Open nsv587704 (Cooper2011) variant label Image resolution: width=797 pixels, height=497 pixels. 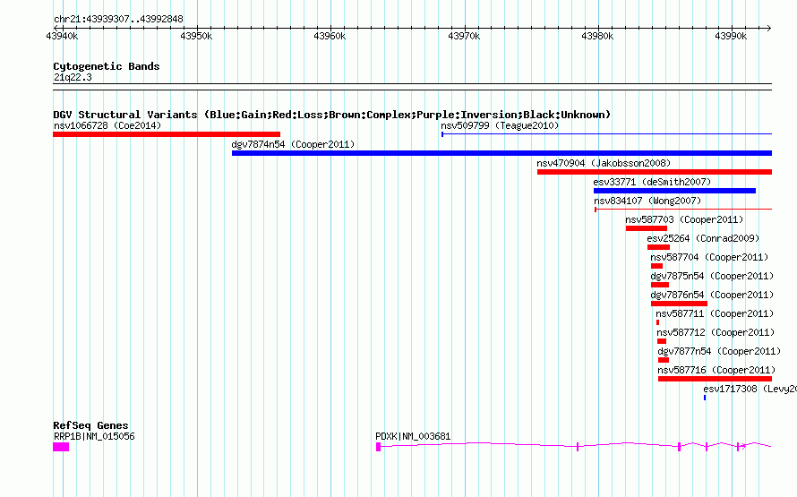[x=709, y=257]
